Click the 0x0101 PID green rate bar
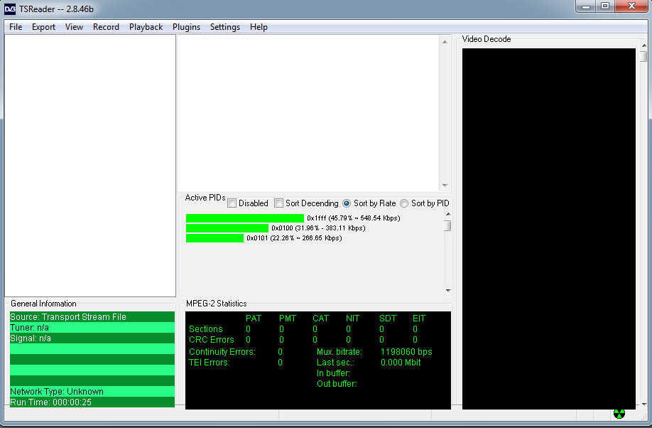652x428 pixels. (214, 238)
